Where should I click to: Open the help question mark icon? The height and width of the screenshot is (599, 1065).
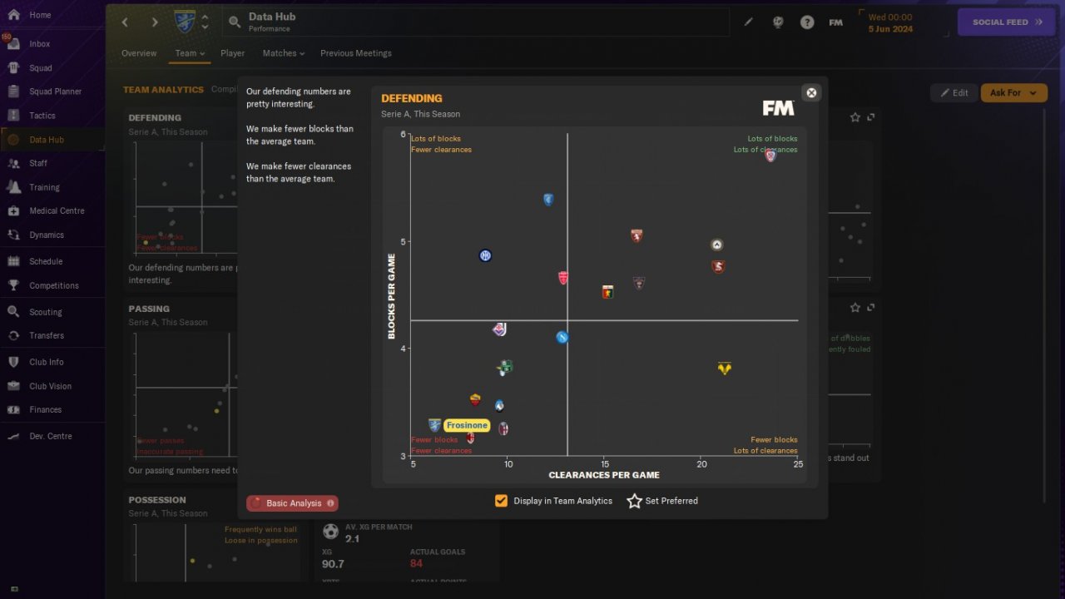click(807, 22)
